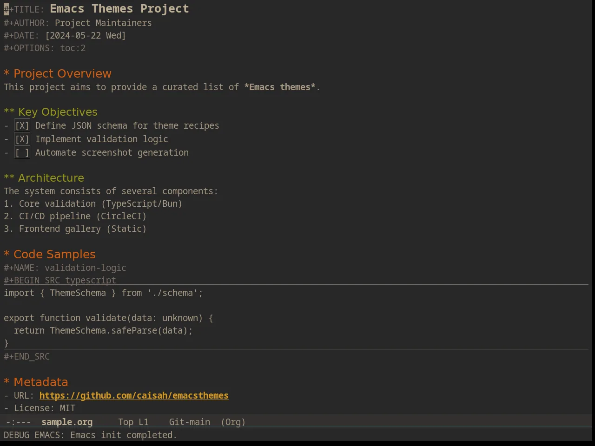
Task: Toggle the checkbox for Define JSON schema
Action: (22, 125)
